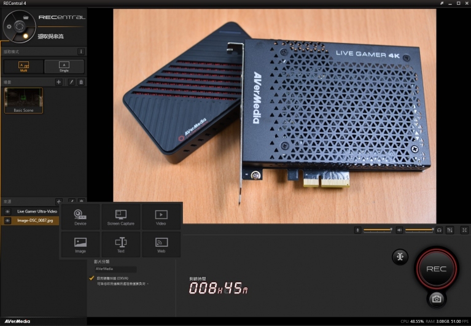The image size is (471, 326).
Task: Click the AVerMedia category input field
Action: [x=115, y=269]
